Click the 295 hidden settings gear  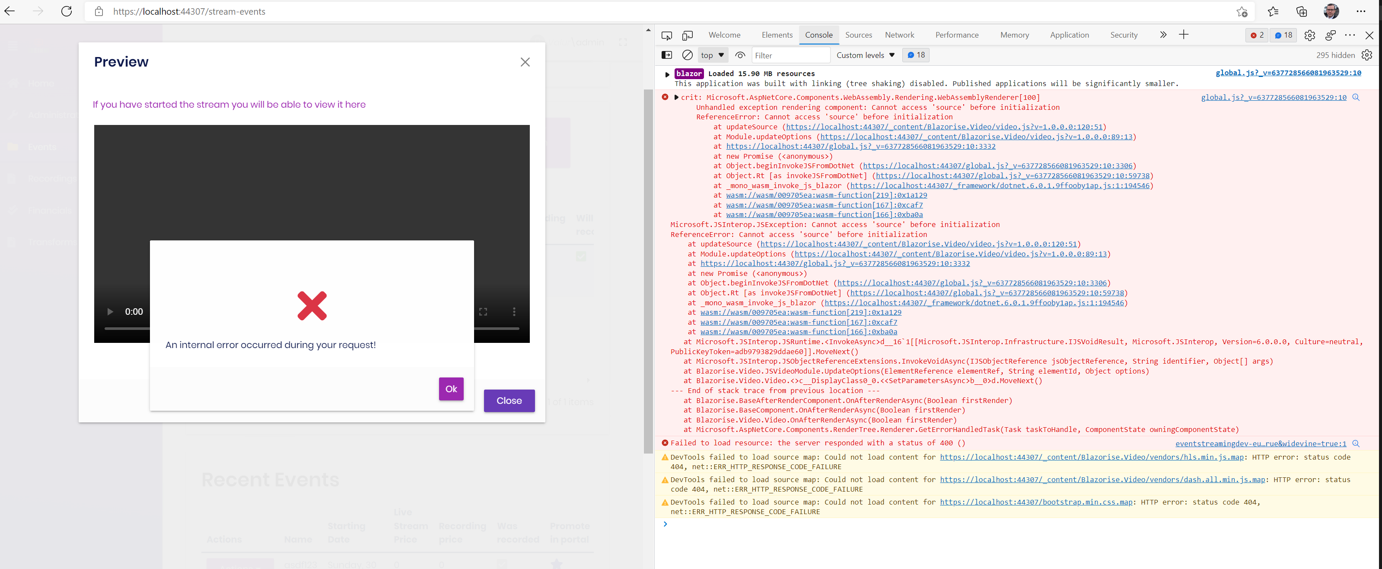(1366, 55)
